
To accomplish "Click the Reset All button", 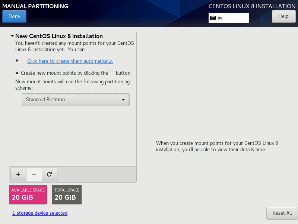I will [x=282, y=213].
